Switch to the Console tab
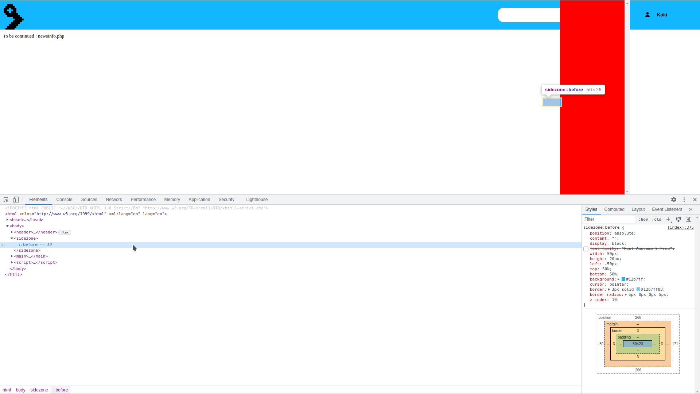Image resolution: width=700 pixels, height=394 pixels. [x=65, y=199]
